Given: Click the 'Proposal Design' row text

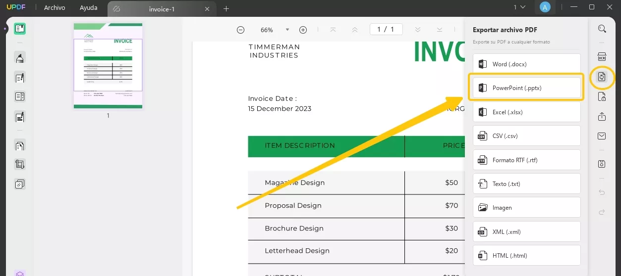Looking at the screenshot, I should (293, 205).
